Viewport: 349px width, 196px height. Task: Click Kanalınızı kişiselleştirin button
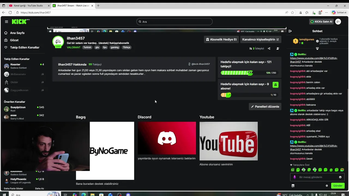point(261,39)
